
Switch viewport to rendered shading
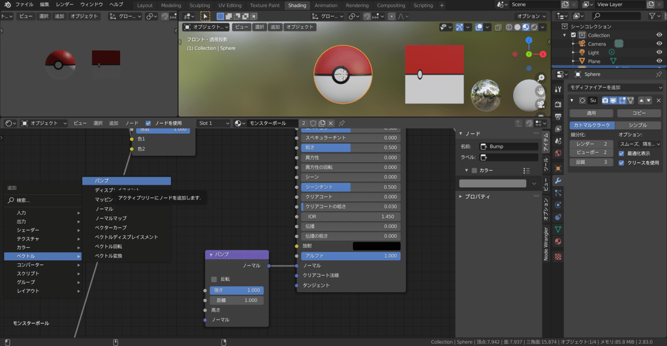pos(534,27)
